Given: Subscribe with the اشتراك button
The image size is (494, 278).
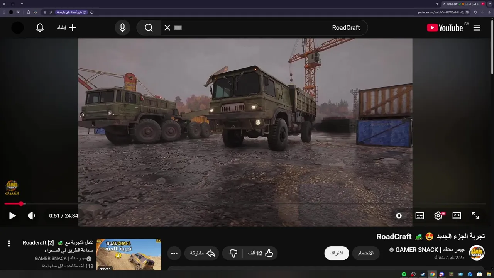Looking at the screenshot, I should [x=337, y=253].
